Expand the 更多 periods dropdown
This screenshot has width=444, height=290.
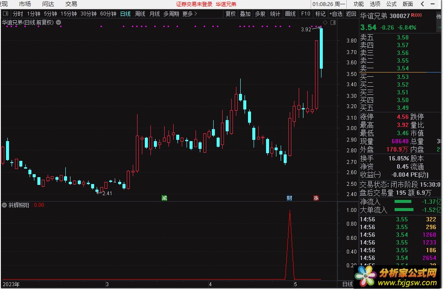click(x=190, y=14)
